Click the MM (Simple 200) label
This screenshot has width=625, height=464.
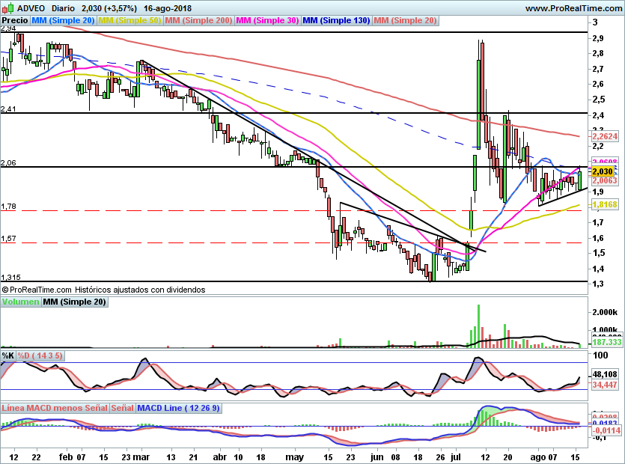pyautogui.click(x=198, y=20)
